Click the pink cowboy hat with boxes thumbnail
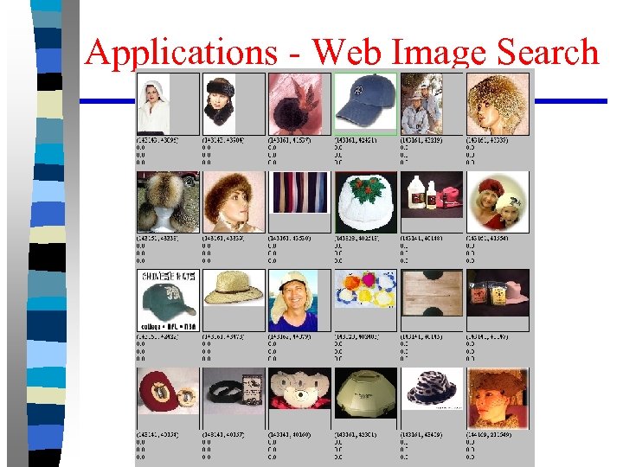Screen dimensions: 623x467 tap(498, 293)
